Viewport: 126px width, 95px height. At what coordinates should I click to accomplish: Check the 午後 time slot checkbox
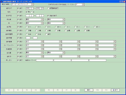click(x=36, y=34)
